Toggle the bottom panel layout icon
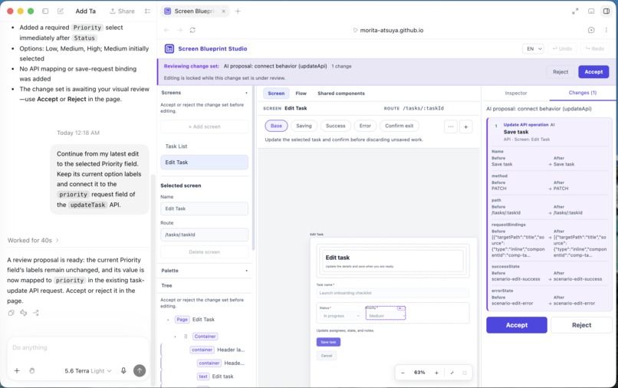The image size is (618, 388). [x=591, y=11]
